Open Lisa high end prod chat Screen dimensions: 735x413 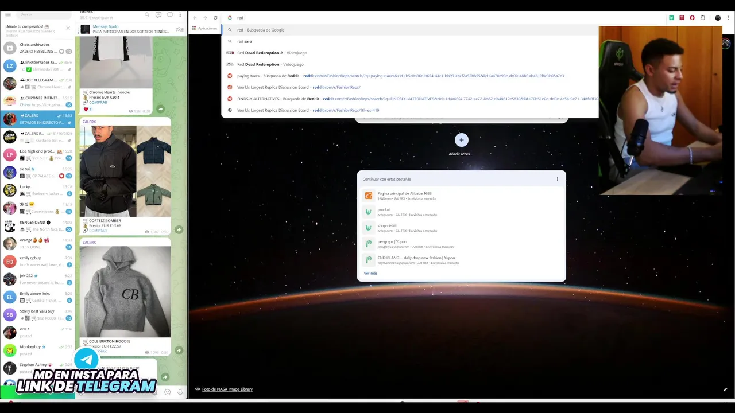tap(37, 154)
